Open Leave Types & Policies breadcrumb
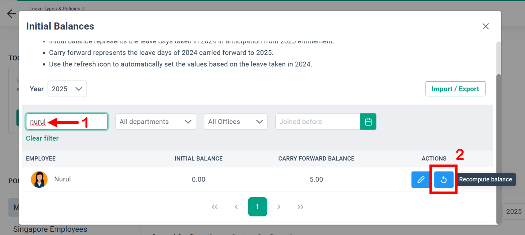The height and width of the screenshot is (235, 525). (55, 8)
